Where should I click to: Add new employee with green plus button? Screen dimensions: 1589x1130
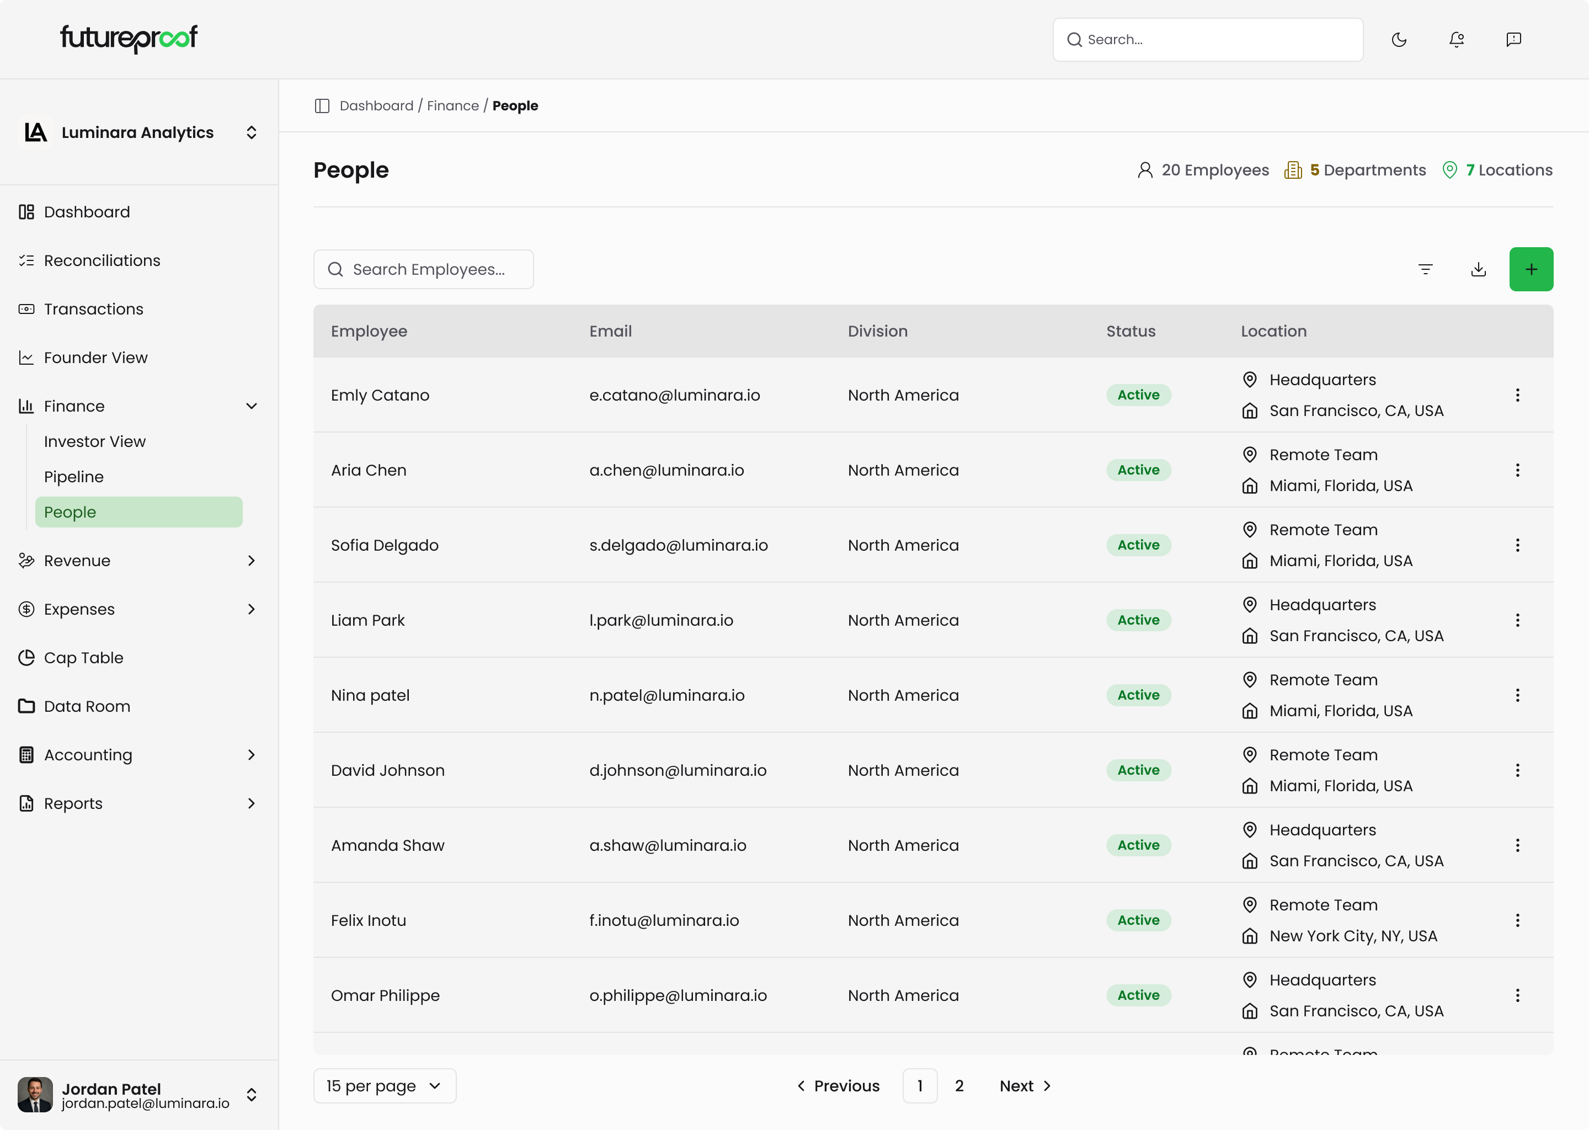tap(1531, 269)
